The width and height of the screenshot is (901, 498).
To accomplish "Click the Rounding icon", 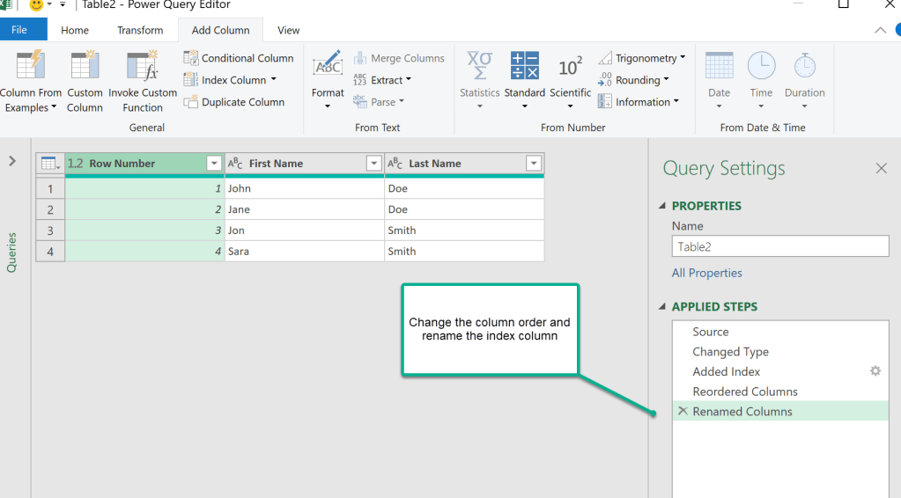I will click(605, 80).
